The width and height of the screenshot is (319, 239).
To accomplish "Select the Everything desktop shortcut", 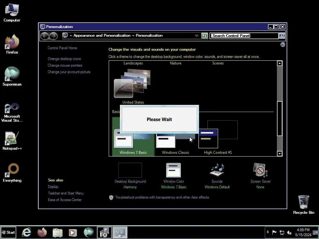I will coord(12,173).
